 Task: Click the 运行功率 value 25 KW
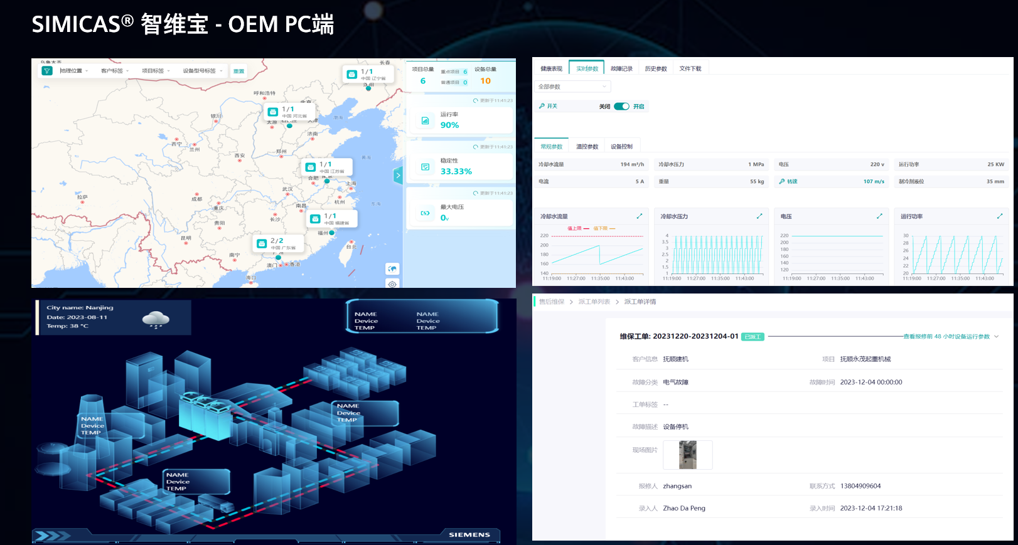coord(995,164)
